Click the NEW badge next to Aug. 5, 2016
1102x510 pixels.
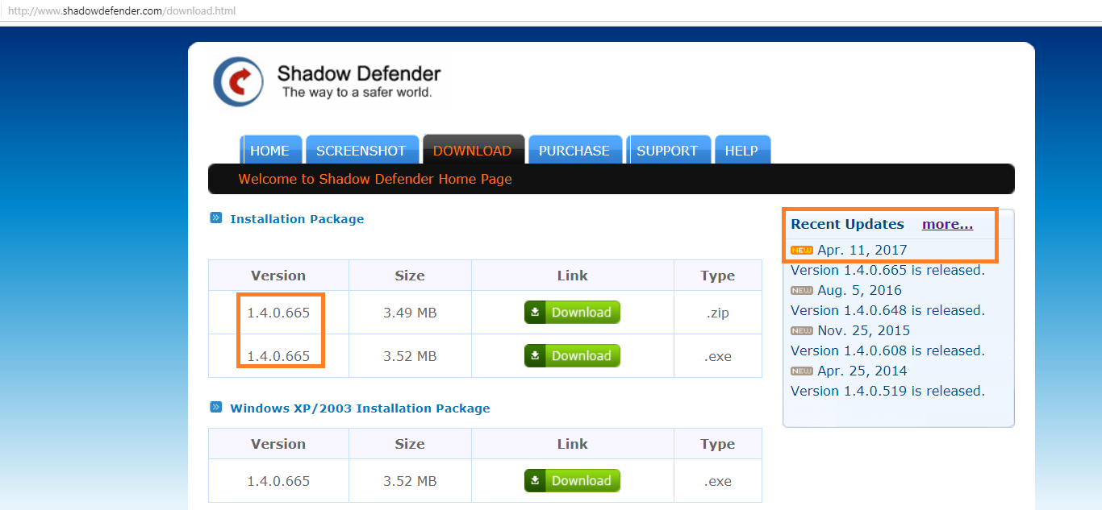(802, 291)
